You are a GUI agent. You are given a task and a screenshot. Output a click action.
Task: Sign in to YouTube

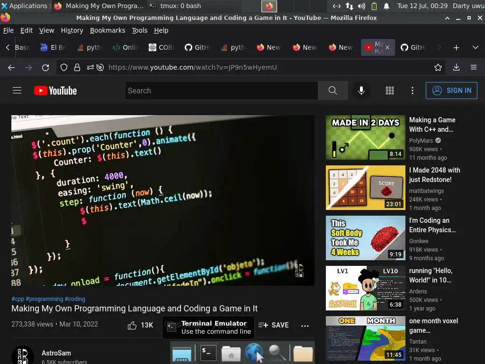[x=451, y=91]
